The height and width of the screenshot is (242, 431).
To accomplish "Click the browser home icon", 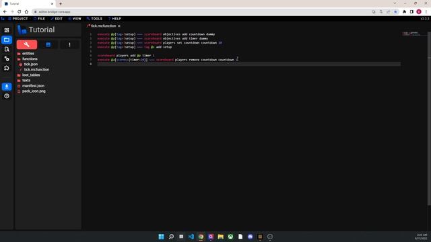I will (x=26, y=12).
